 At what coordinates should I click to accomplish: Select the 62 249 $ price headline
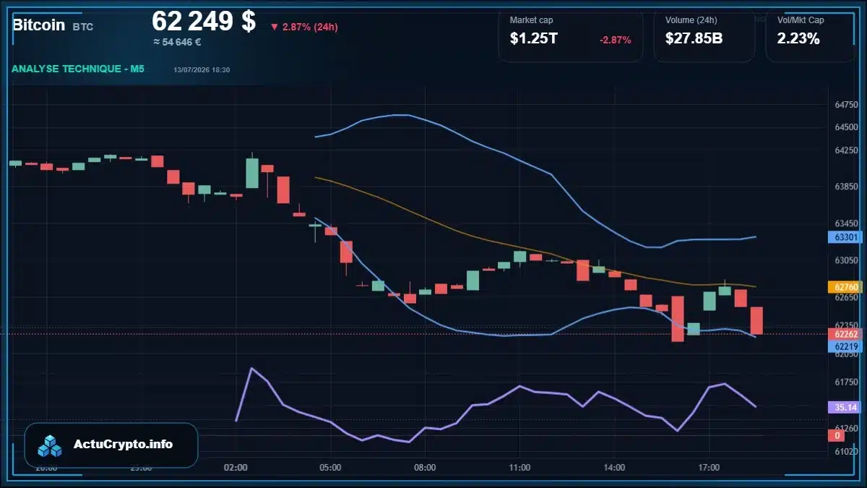click(x=204, y=21)
